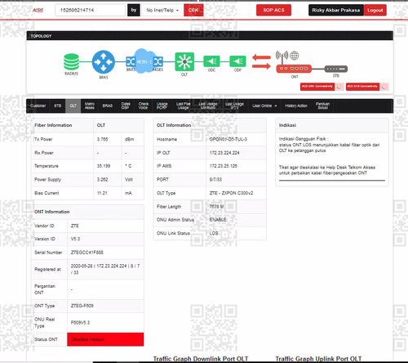Click the ODP splitter icon
Viewport: 408px width, 363px height.
pos(237,61)
